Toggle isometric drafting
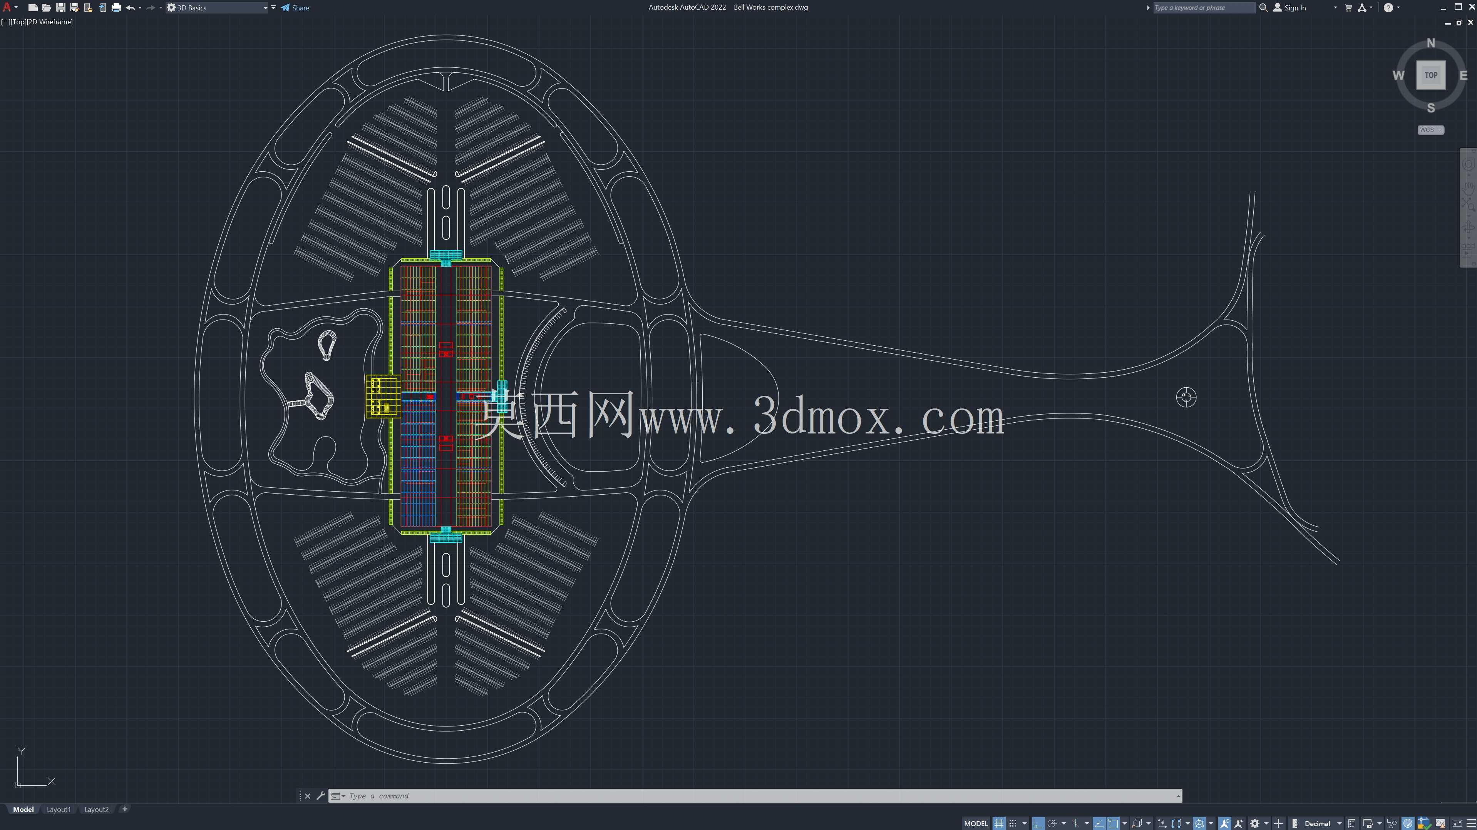This screenshot has width=1477, height=830. point(1076,824)
